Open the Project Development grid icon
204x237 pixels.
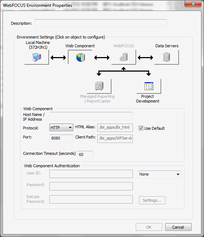pos(149,86)
